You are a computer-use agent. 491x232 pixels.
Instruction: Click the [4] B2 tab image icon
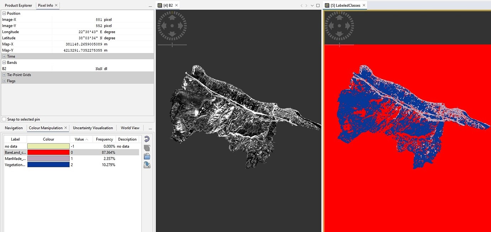tap(160, 5)
